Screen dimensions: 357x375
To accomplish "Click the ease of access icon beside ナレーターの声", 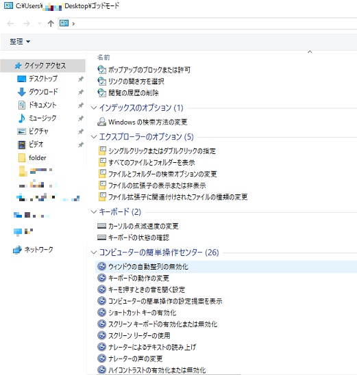I will point(102,359).
